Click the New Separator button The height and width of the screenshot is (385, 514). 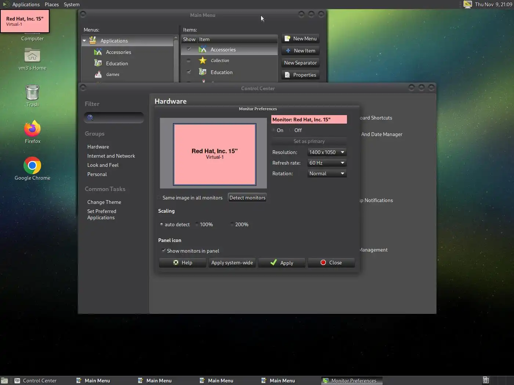click(300, 63)
